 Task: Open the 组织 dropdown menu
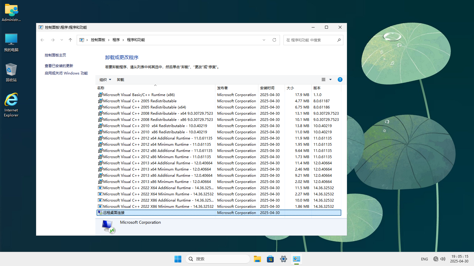pos(105,80)
